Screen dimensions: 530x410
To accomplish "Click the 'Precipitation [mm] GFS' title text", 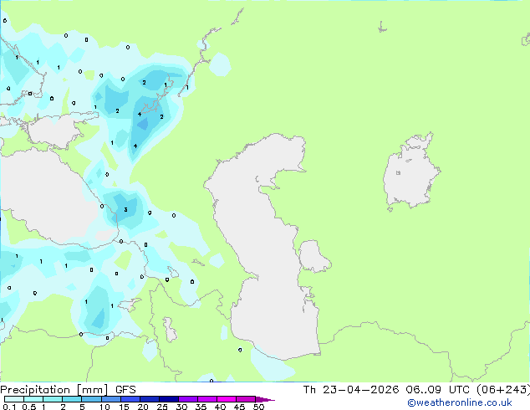I will pyautogui.click(x=68, y=390).
